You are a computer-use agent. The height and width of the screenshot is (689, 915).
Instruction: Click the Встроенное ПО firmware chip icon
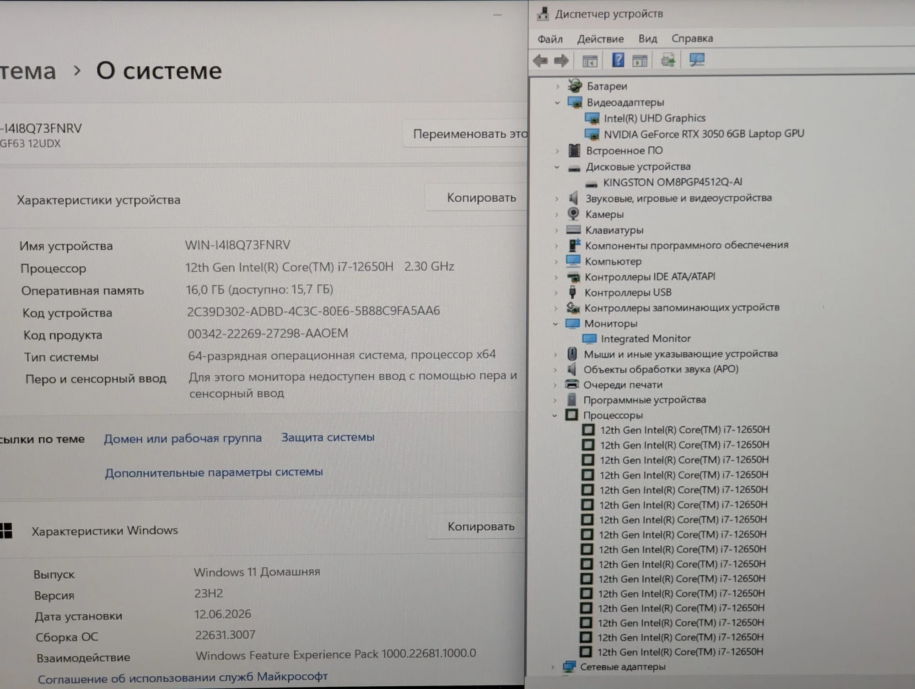tap(574, 150)
